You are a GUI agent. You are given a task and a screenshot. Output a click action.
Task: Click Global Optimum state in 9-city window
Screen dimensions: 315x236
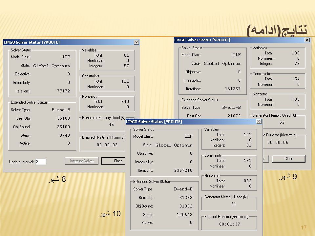pos(222,63)
